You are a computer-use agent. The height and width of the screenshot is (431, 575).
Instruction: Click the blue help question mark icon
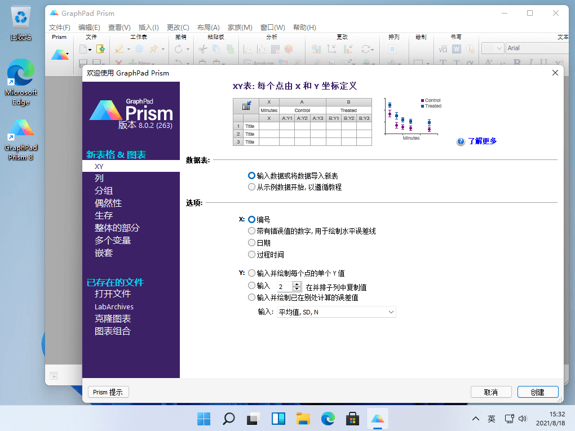pyautogui.click(x=461, y=141)
